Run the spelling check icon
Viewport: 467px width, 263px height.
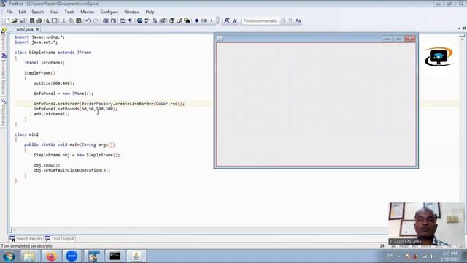click(147, 21)
